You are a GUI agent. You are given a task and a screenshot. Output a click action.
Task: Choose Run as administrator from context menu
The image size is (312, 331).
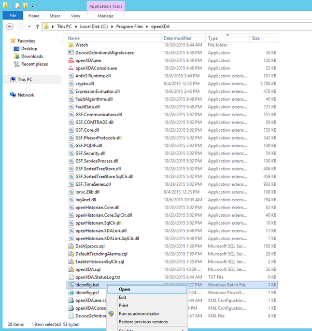point(139,313)
